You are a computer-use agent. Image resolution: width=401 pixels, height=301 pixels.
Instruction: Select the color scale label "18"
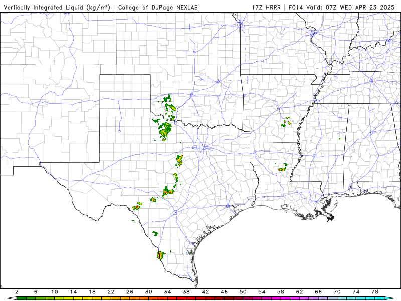(x=92, y=292)
